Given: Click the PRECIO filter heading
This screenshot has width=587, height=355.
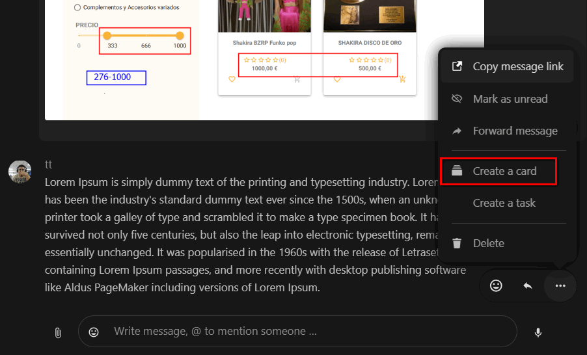Looking at the screenshot, I should pos(87,25).
